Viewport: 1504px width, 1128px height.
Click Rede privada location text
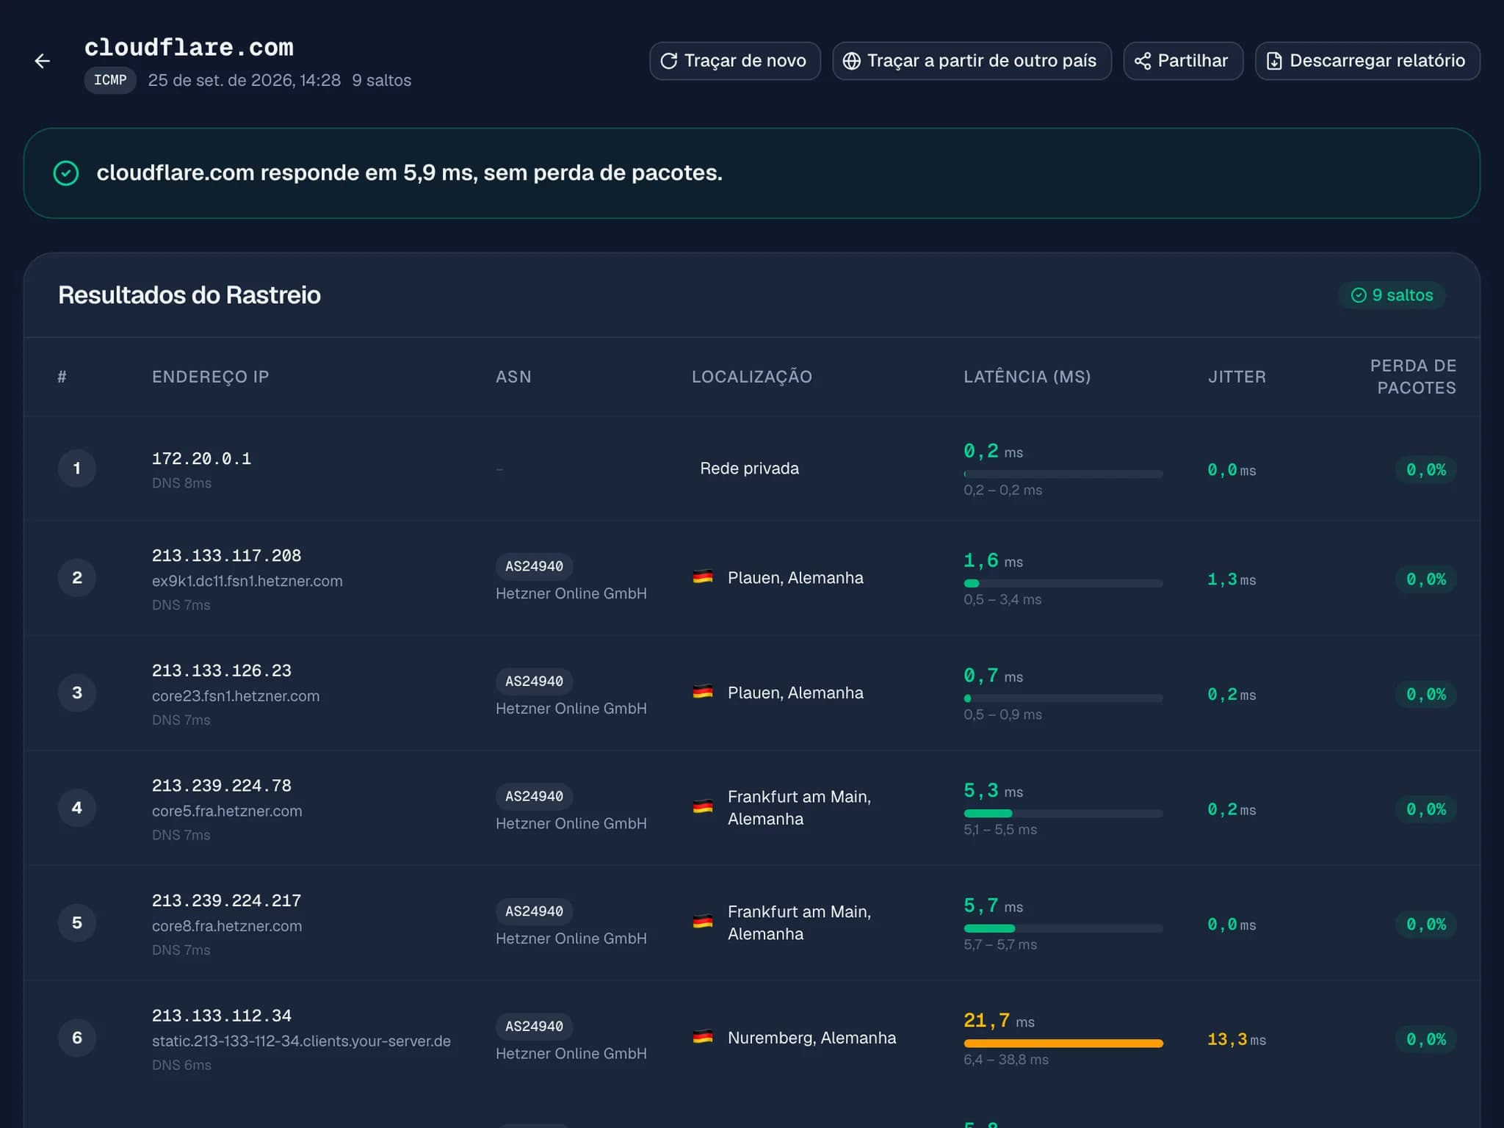(749, 469)
